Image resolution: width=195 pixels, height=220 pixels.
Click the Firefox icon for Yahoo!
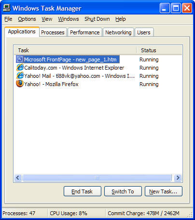(x=20, y=84)
